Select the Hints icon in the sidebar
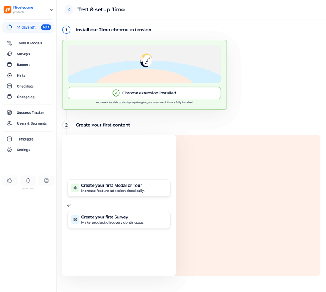 click(9, 75)
